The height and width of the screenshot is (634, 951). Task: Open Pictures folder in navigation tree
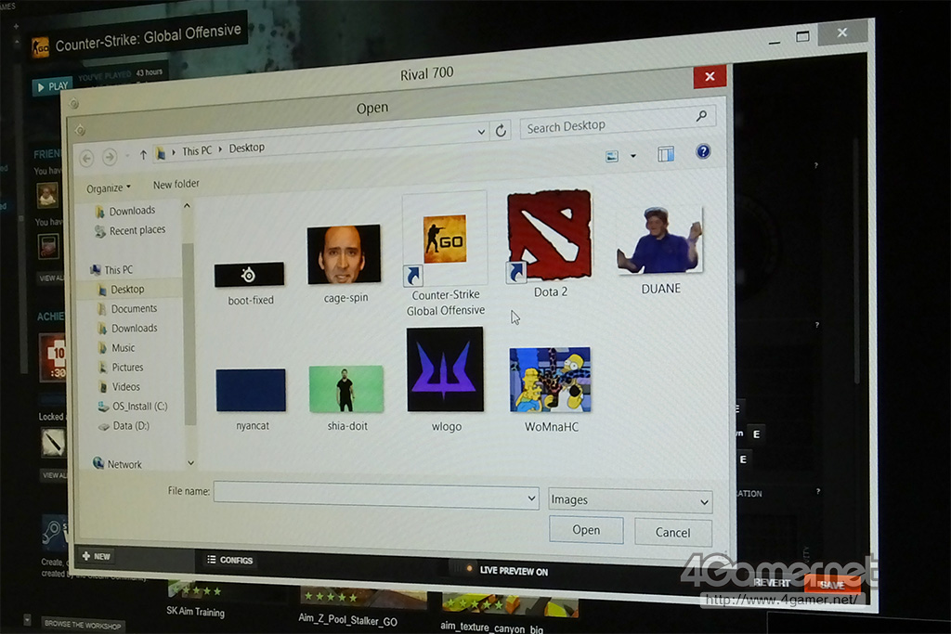(x=121, y=368)
